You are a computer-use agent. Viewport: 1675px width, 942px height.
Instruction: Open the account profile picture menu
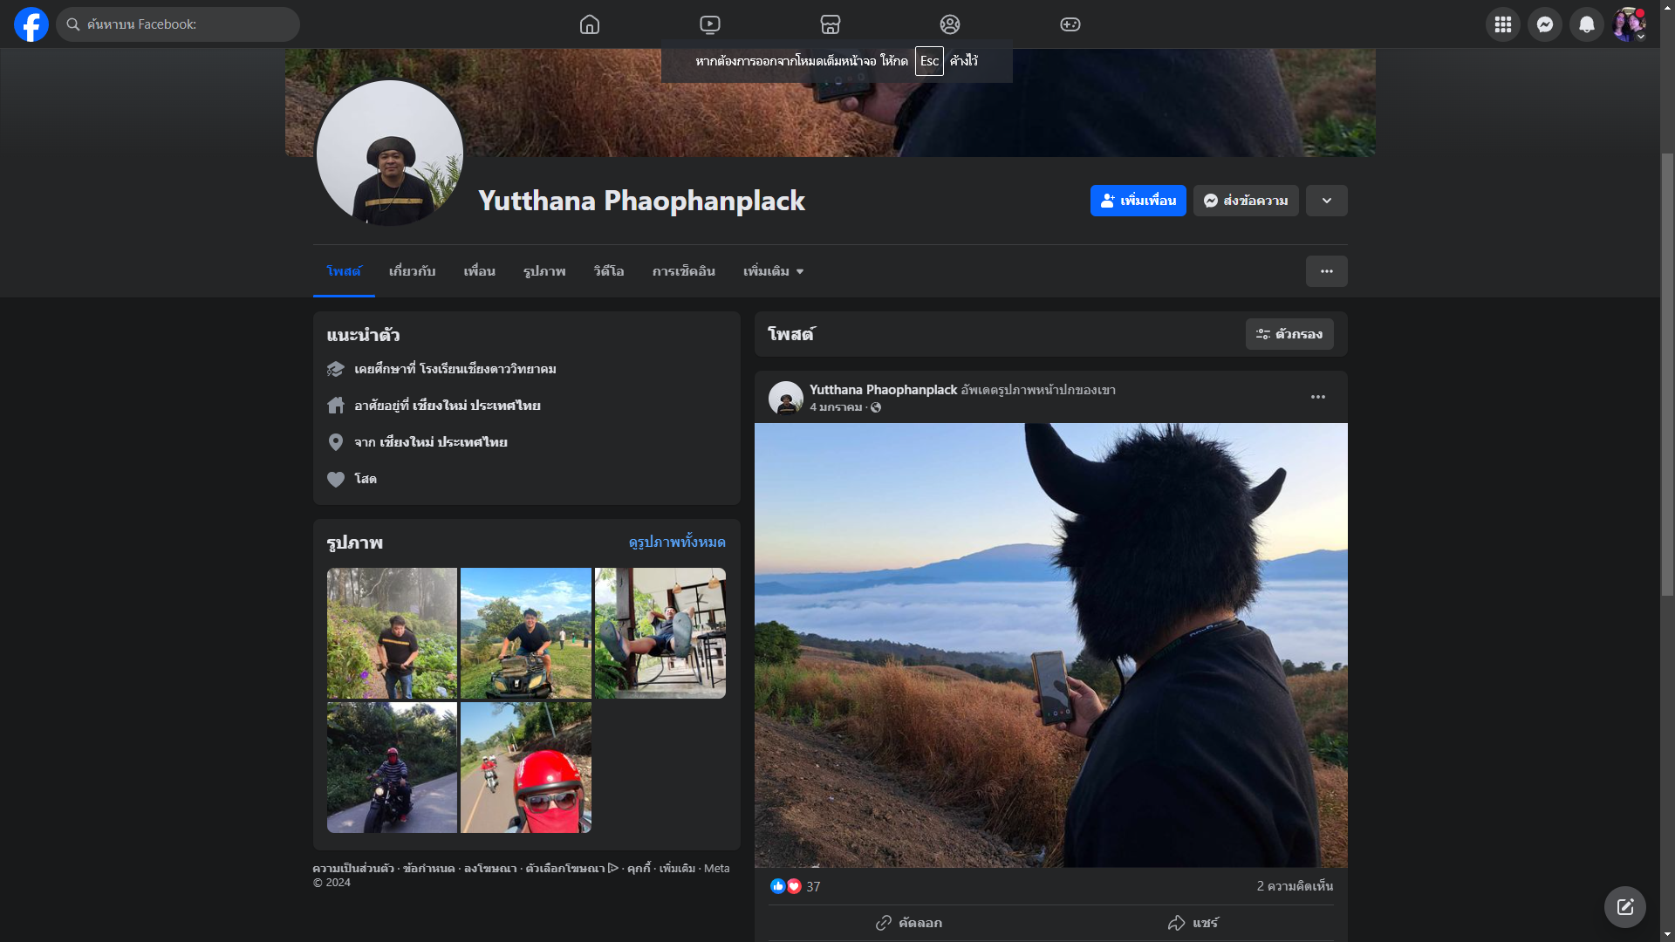coord(1629,24)
